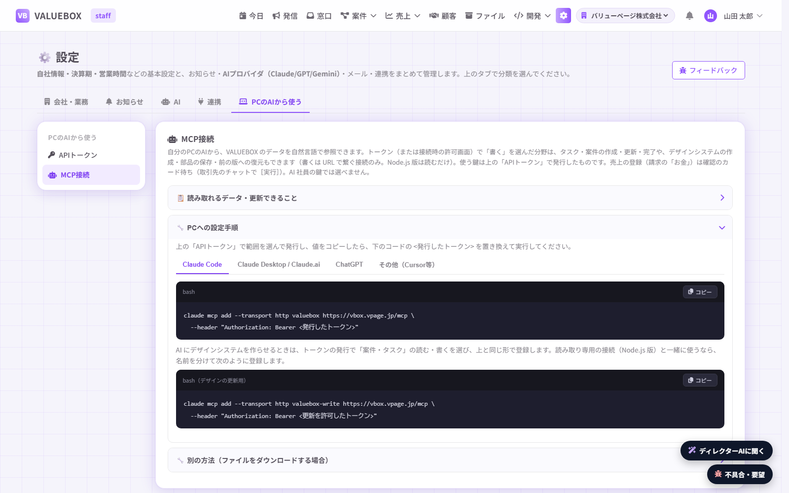The image size is (789, 493).
Task: Click the VALUEBOX brand name
Action: pos(58,16)
